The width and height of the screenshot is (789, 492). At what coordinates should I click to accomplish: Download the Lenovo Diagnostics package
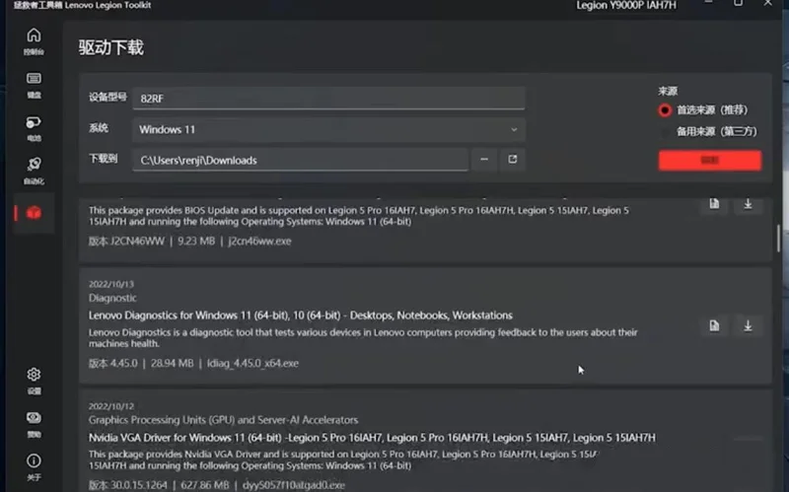point(748,325)
